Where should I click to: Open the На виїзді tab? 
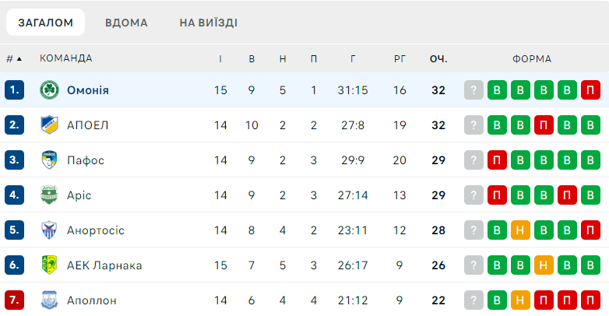click(208, 23)
